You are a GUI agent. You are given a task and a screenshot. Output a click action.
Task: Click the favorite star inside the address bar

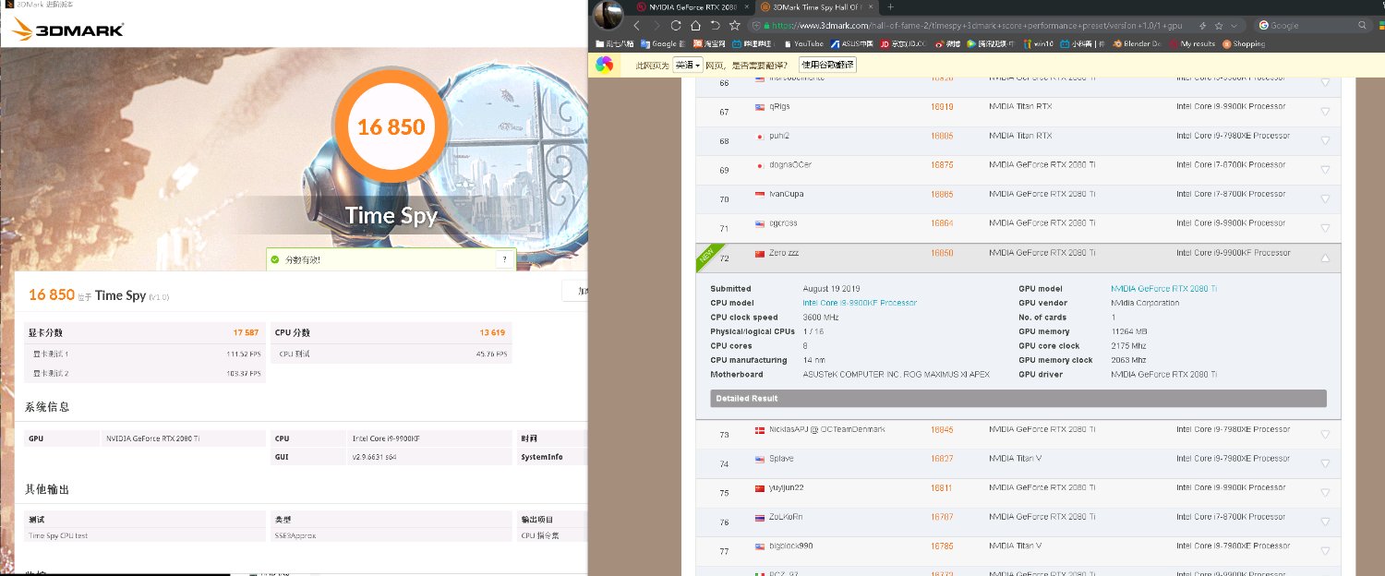pyautogui.click(x=1219, y=26)
